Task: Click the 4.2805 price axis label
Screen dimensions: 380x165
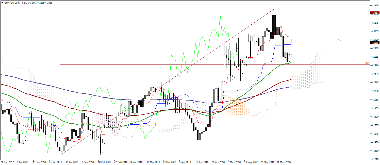Action: point(375,48)
